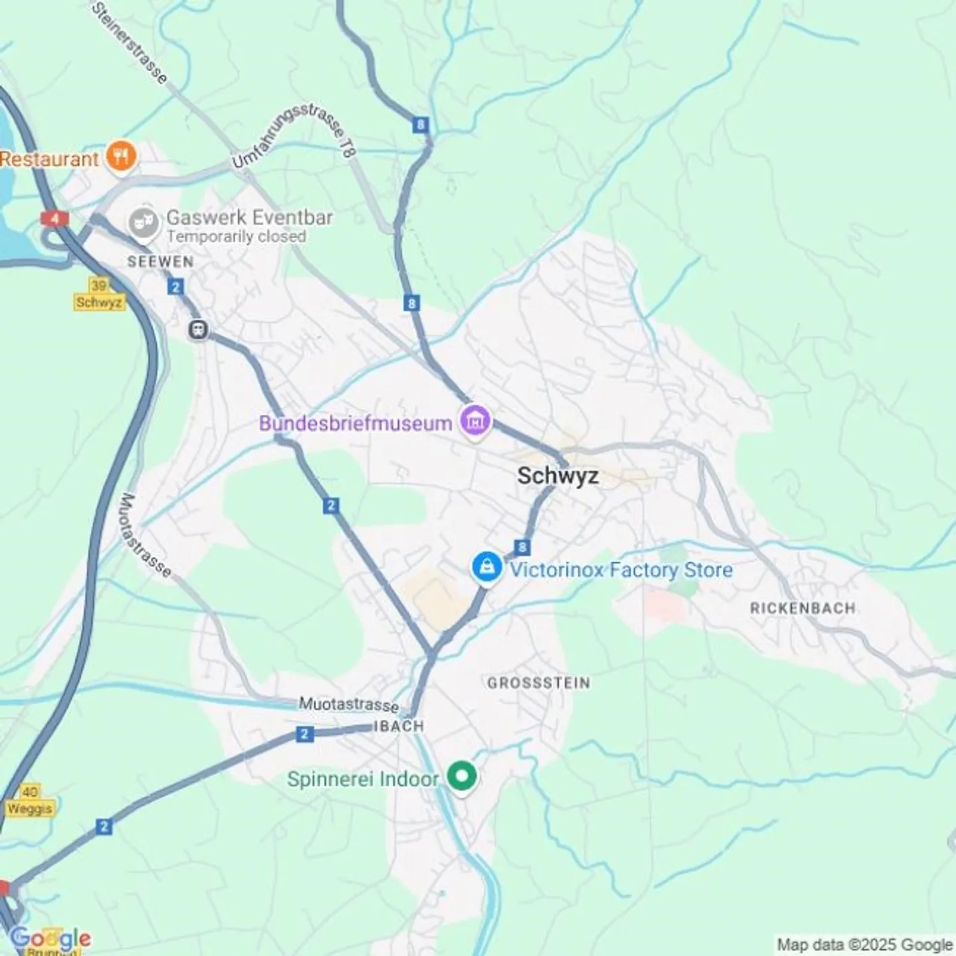The width and height of the screenshot is (956, 956).
Task: Click the Bundesbriefmuseum text label
Action: (x=356, y=424)
